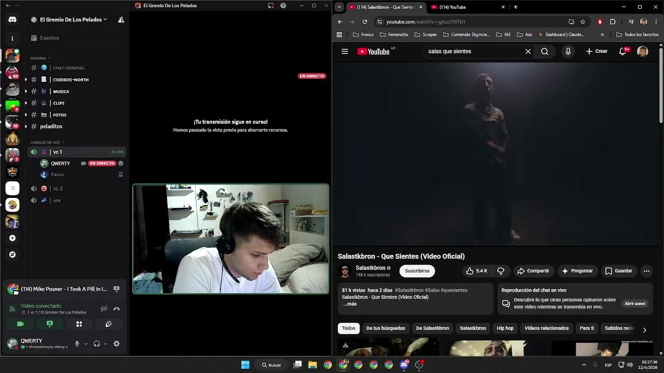
Task: Reload the YouTube page
Action: pyautogui.click(x=365, y=22)
